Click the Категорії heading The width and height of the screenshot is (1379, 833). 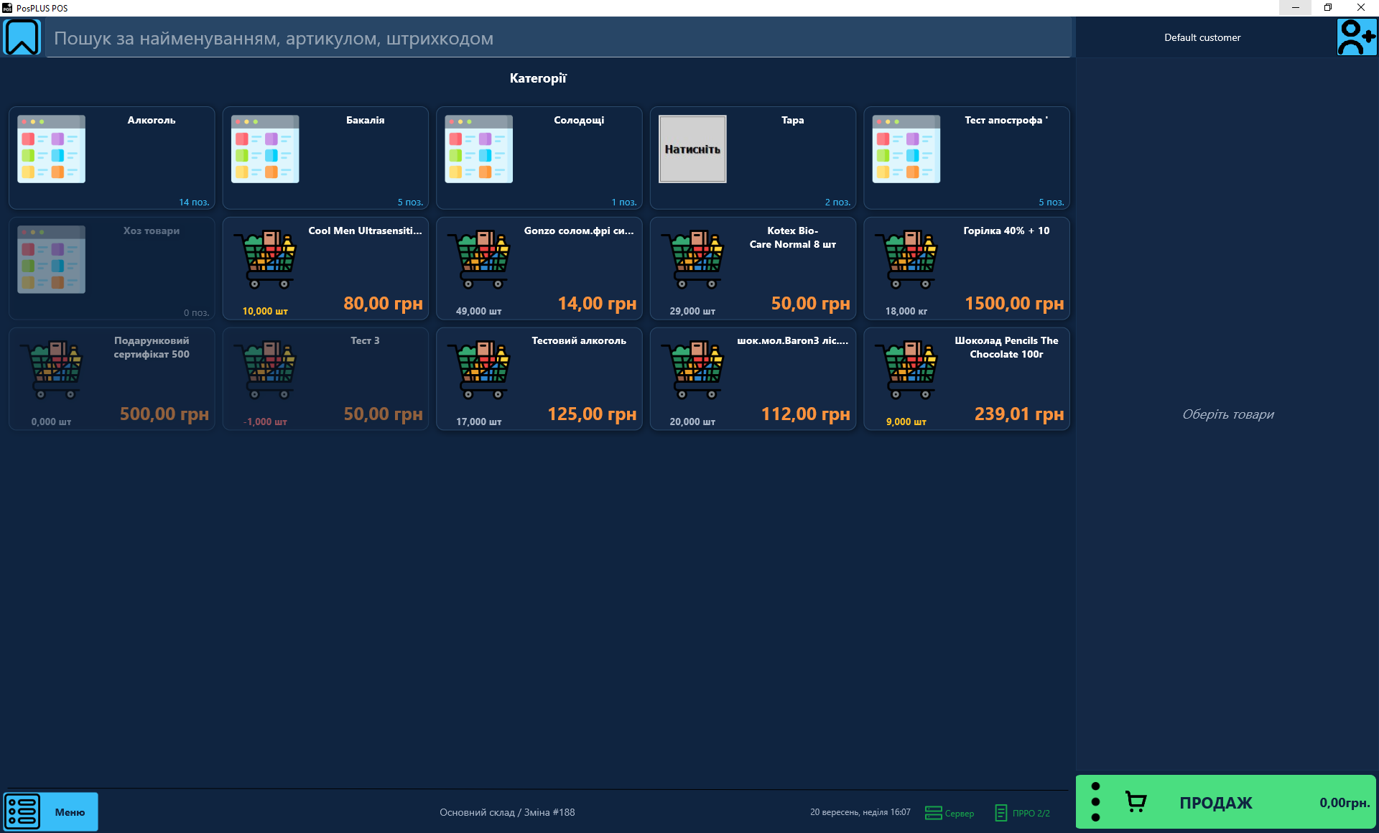pos(538,78)
